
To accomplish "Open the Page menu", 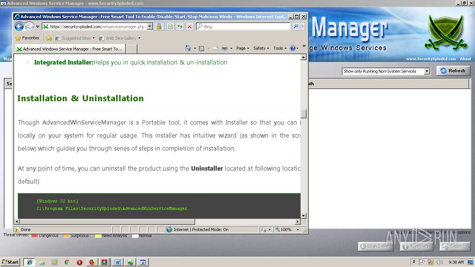I will pos(243,48).
